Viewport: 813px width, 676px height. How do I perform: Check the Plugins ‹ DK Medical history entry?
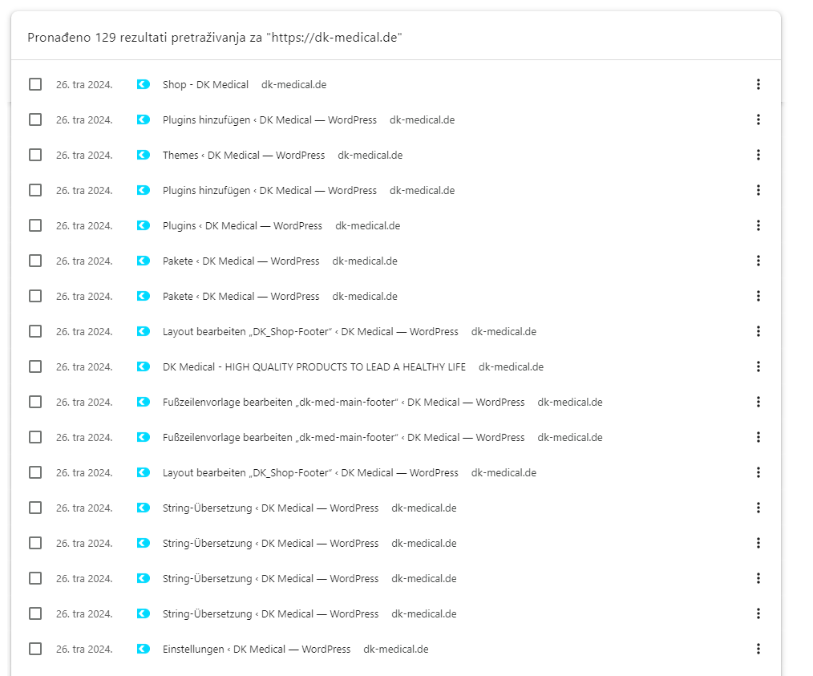pyautogui.click(x=35, y=225)
